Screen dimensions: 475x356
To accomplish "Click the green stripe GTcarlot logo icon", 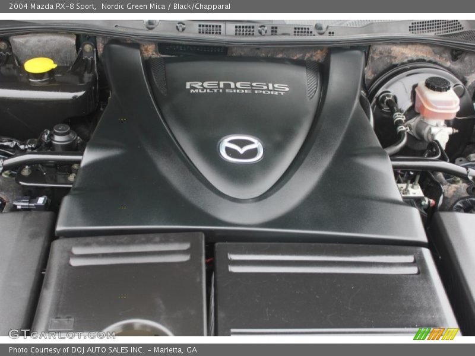I will [422, 334].
